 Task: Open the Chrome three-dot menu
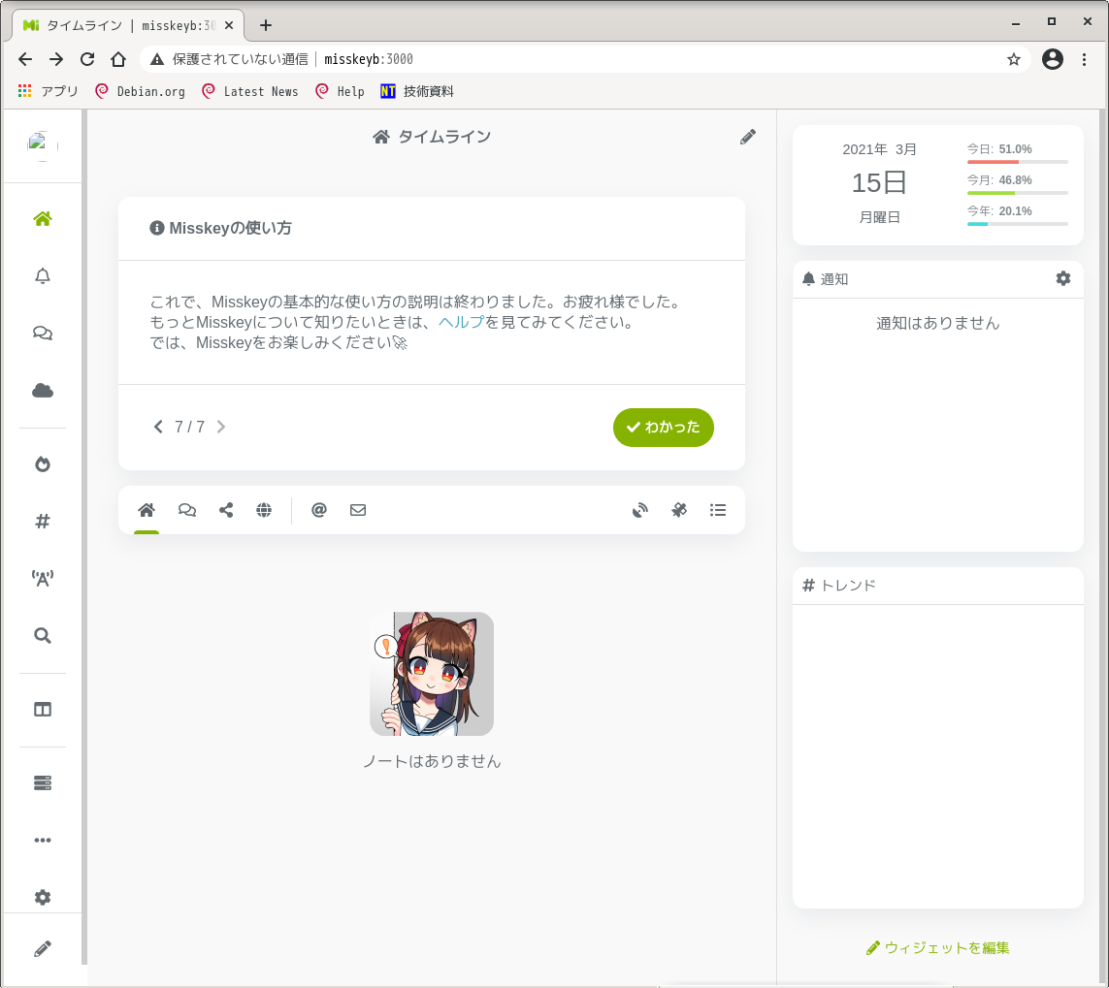pyautogui.click(x=1084, y=59)
